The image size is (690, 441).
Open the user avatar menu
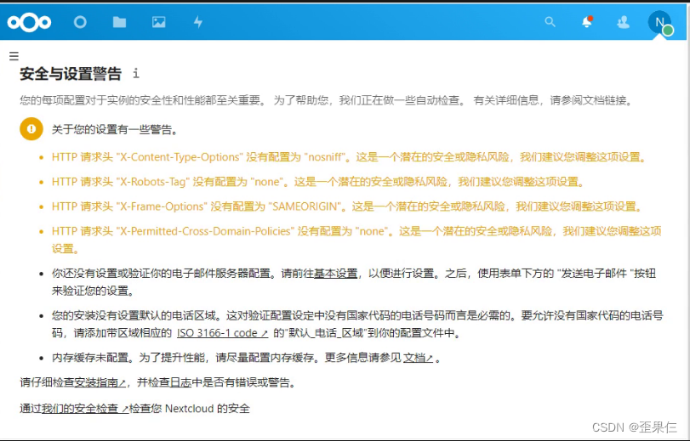click(x=659, y=22)
